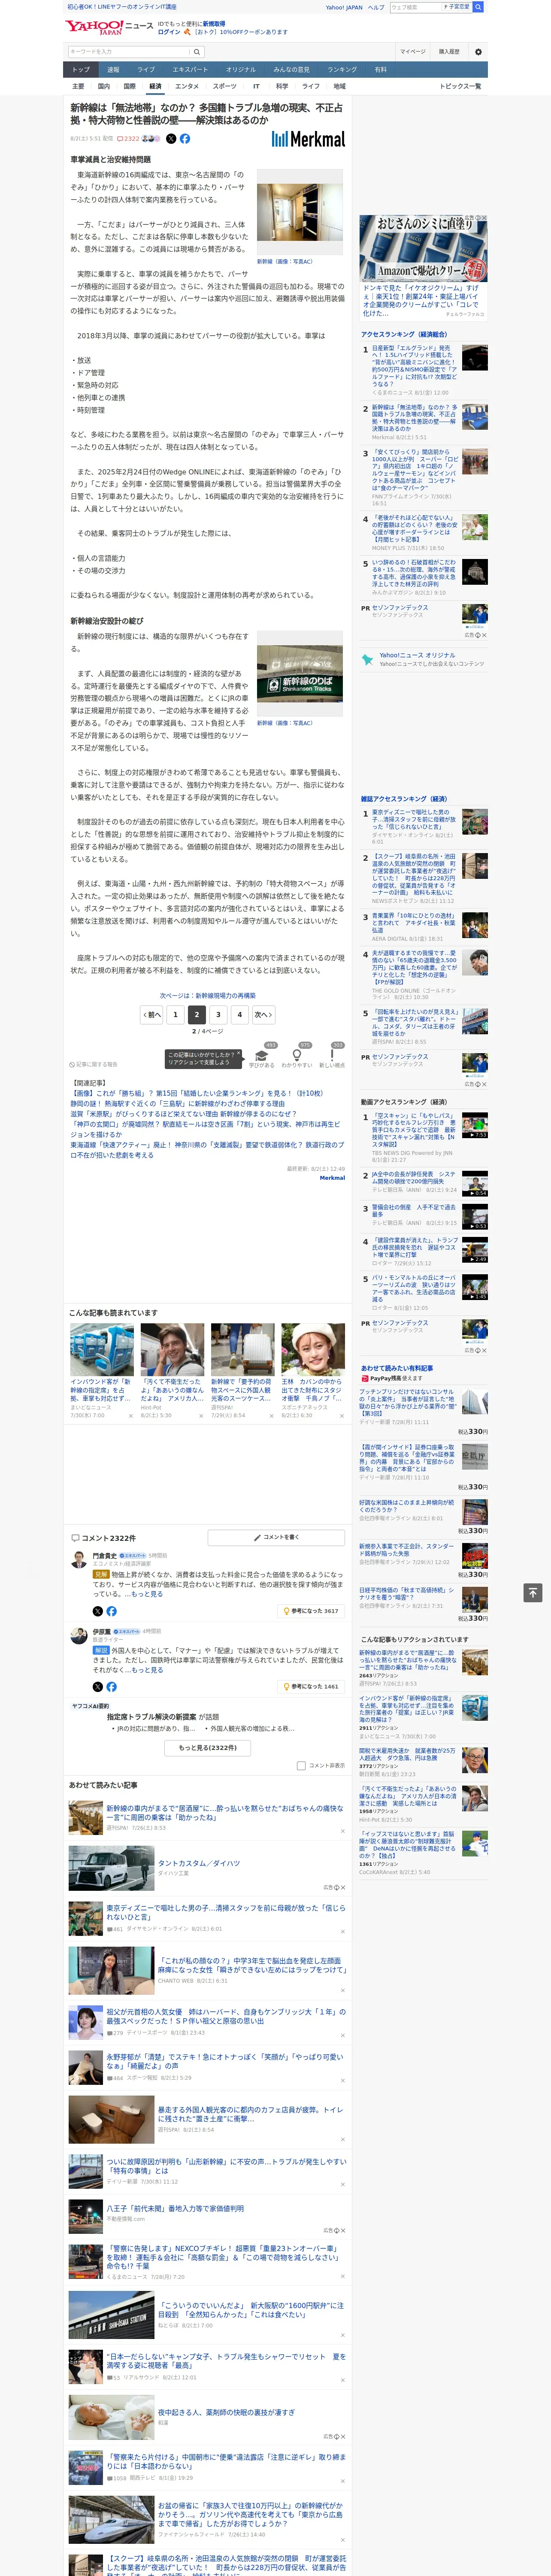Expand comments with 'もっと見る(2322件)' button
Screen dimensions: 551x2576
click(208, 1747)
